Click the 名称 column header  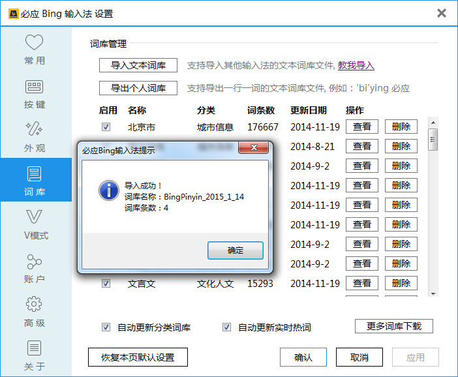pos(137,110)
